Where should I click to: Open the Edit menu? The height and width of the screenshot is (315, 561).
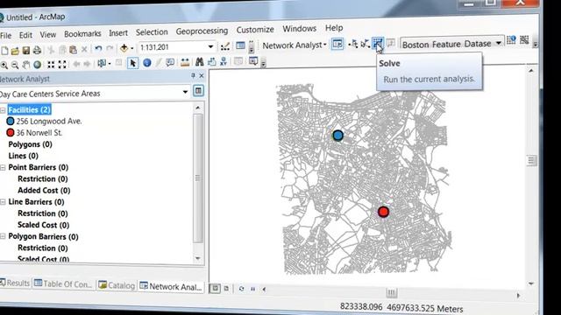coord(25,35)
